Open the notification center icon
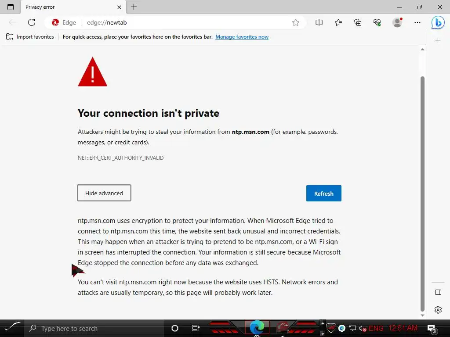Viewport: 450px width, 337px height. (x=432, y=329)
